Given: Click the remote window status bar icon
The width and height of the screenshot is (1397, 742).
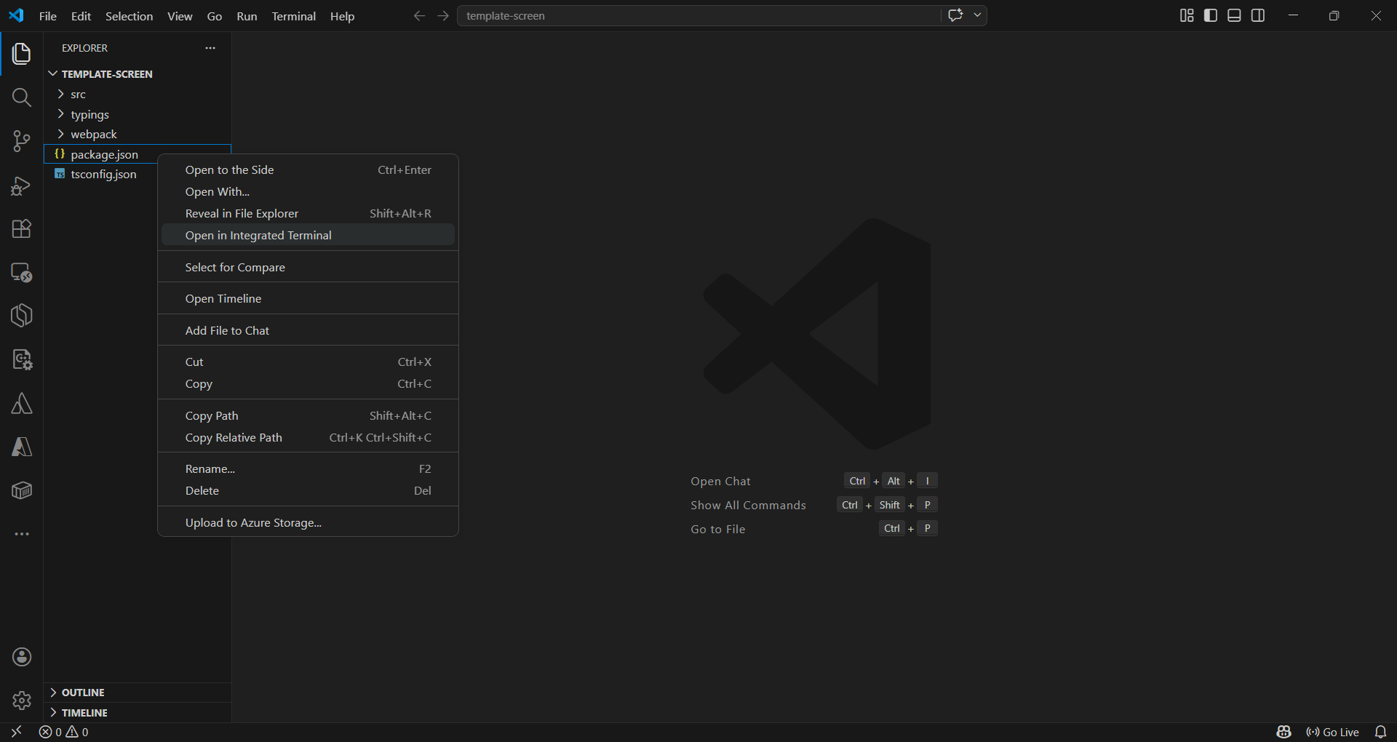Looking at the screenshot, I should [x=16, y=732].
